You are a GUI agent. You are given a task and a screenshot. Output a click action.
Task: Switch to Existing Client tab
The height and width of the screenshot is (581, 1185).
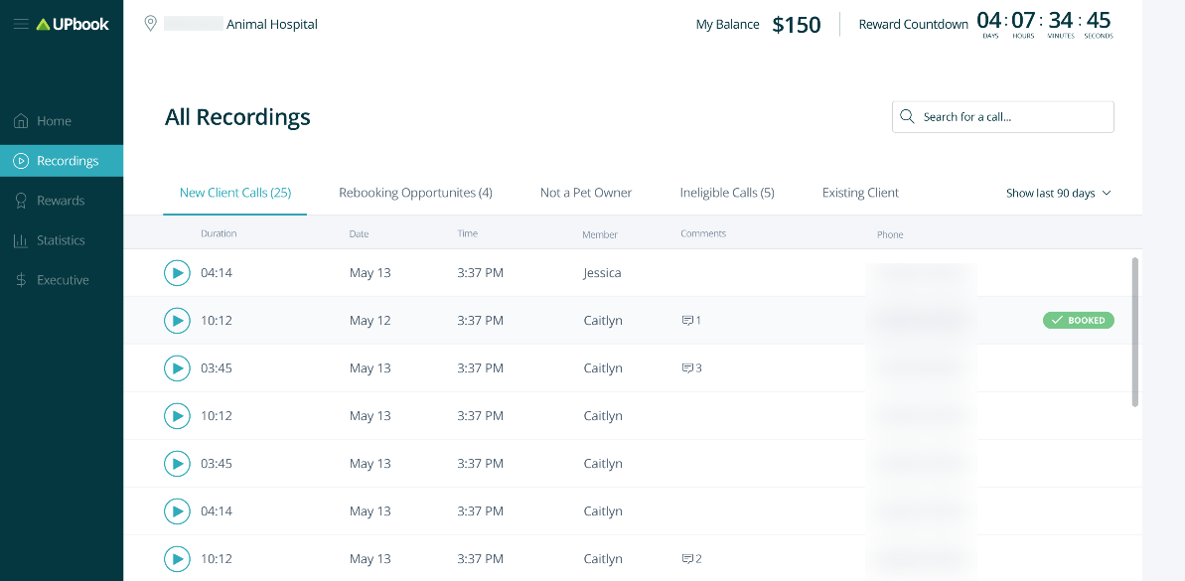(860, 193)
